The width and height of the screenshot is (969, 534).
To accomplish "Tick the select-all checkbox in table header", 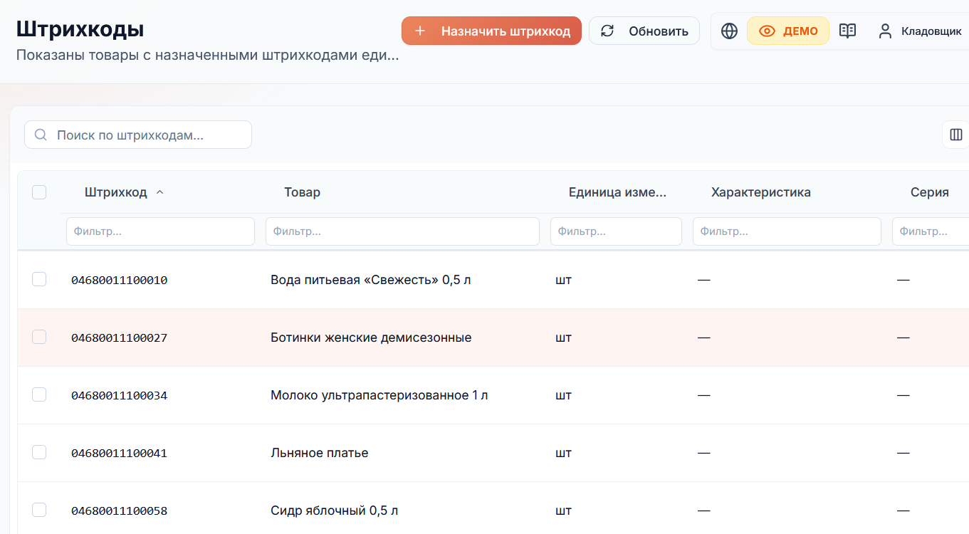I will (x=39, y=192).
